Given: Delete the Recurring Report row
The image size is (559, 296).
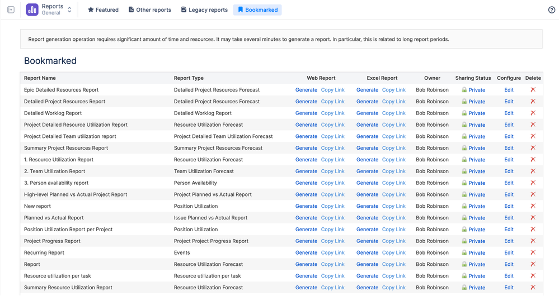Looking at the screenshot, I should (533, 252).
